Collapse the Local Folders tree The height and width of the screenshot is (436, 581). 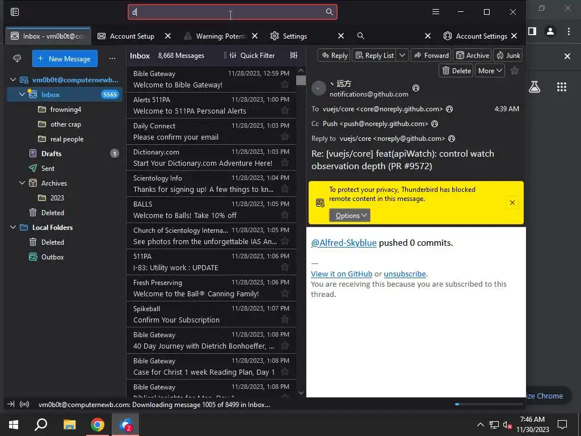pos(13,227)
